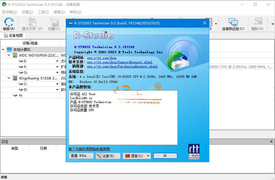Click the title bar app icon of About dialog
The width and height of the screenshot is (275, 180).
[x=71, y=23]
